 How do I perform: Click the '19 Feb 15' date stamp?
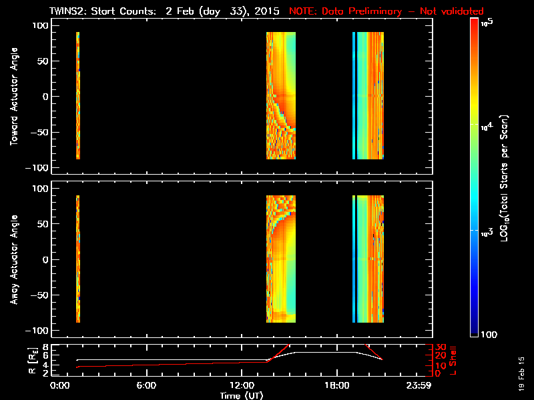click(521, 374)
